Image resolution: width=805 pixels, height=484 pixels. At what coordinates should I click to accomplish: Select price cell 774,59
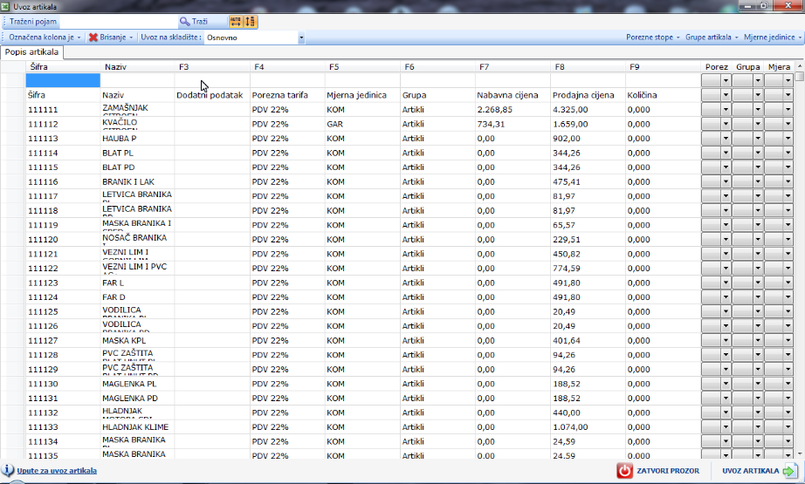click(x=588, y=268)
